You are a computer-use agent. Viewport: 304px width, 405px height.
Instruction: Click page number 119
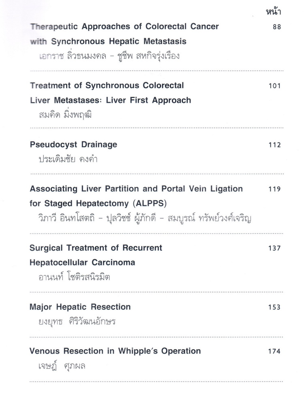pos(274,189)
